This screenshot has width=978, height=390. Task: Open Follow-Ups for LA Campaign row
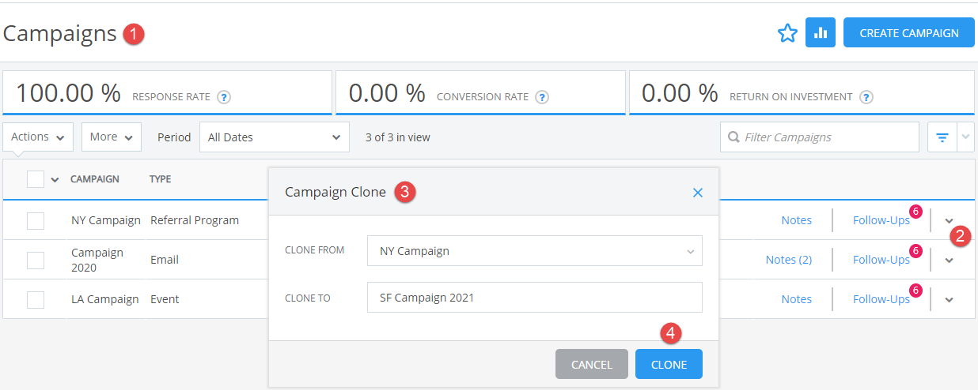tap(881, 299)
